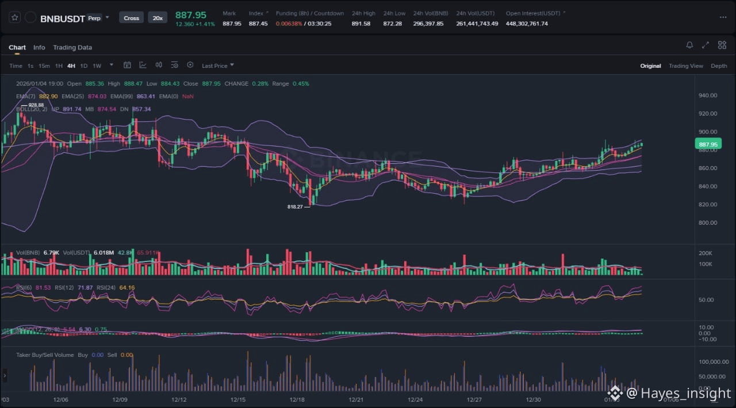
Task: Open the chart layout grid icon
Action: (x=721, y=45)
